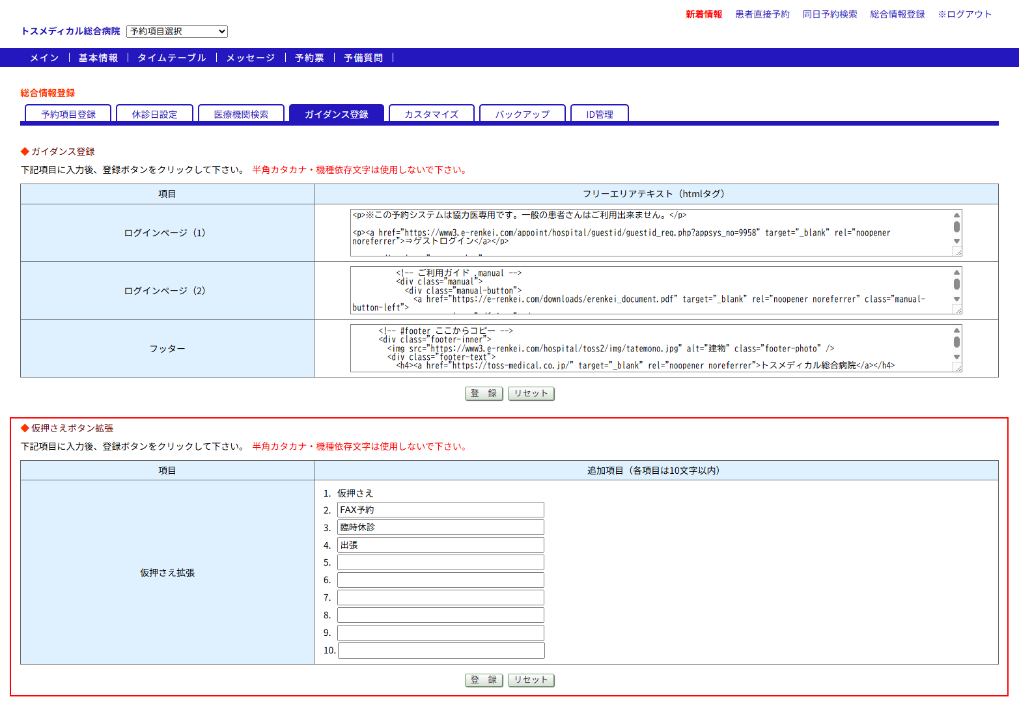Click the ログアウト link
The width and height of the screenshot is (1019, 701).
coord(965,14)
